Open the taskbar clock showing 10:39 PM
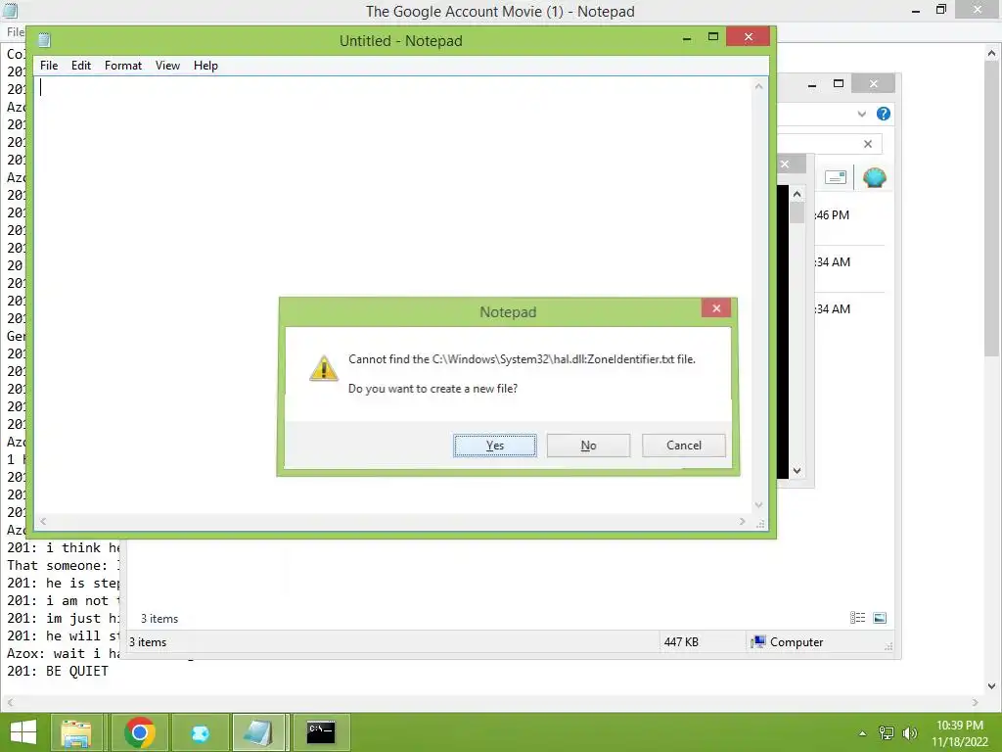The height and width of the screenshot is (752, 1002). pos(960,733)
